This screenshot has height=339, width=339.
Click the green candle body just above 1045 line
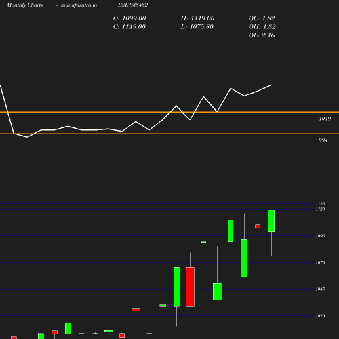(x=217, y=292)
